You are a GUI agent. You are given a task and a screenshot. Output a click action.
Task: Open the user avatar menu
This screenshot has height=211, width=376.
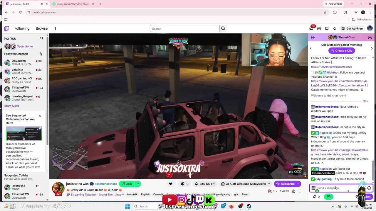(370, 28)
